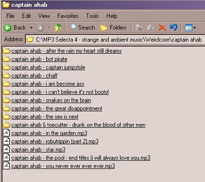Click folder icon beside 'after the rain'
Screen dimensions: 205x182
coord(6,51)
